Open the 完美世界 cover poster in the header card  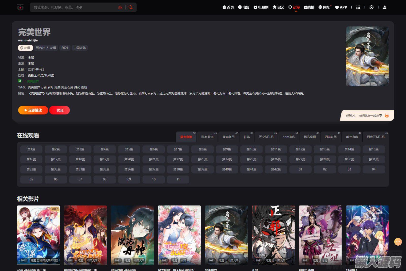pyautogui.click(x=367, y=56)
